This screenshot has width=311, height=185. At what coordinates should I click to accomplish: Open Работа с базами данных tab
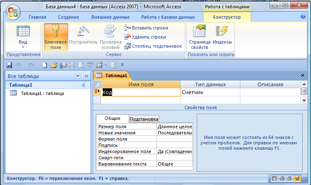point(168,17)
